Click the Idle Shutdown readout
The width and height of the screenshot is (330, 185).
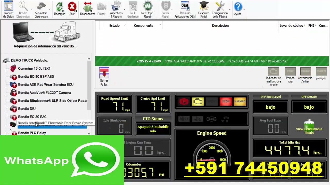tap(114, 126)
